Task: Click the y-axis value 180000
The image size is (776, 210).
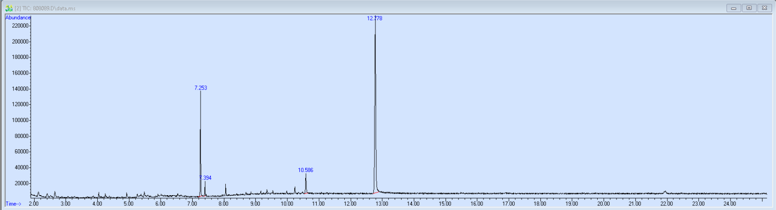Action: tap(20, 57)
